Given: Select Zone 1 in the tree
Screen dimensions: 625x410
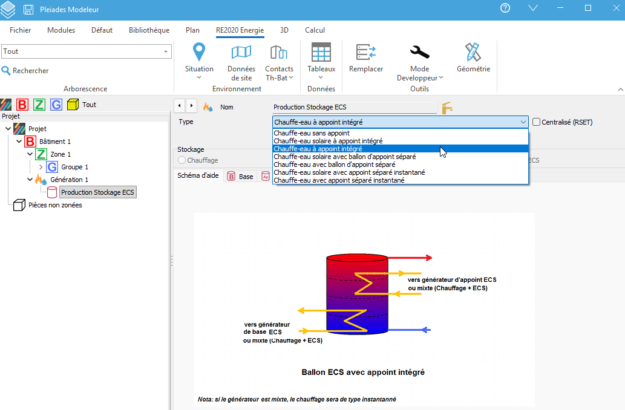Looking at the screenshot, I should pos(60,154).
